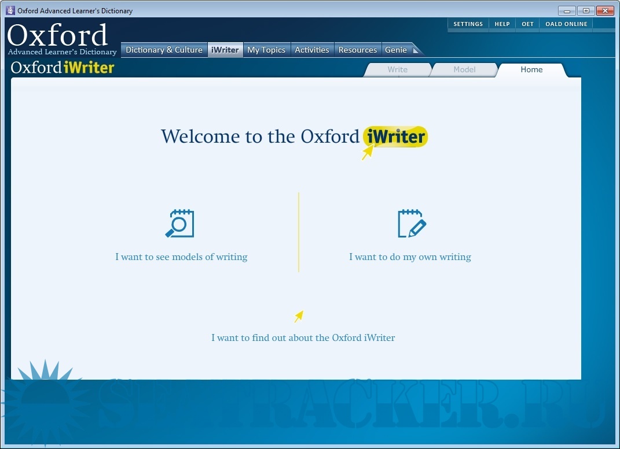
Task: Click "I want to find out about the Oxford iWriter"
Action: point(303,337)
